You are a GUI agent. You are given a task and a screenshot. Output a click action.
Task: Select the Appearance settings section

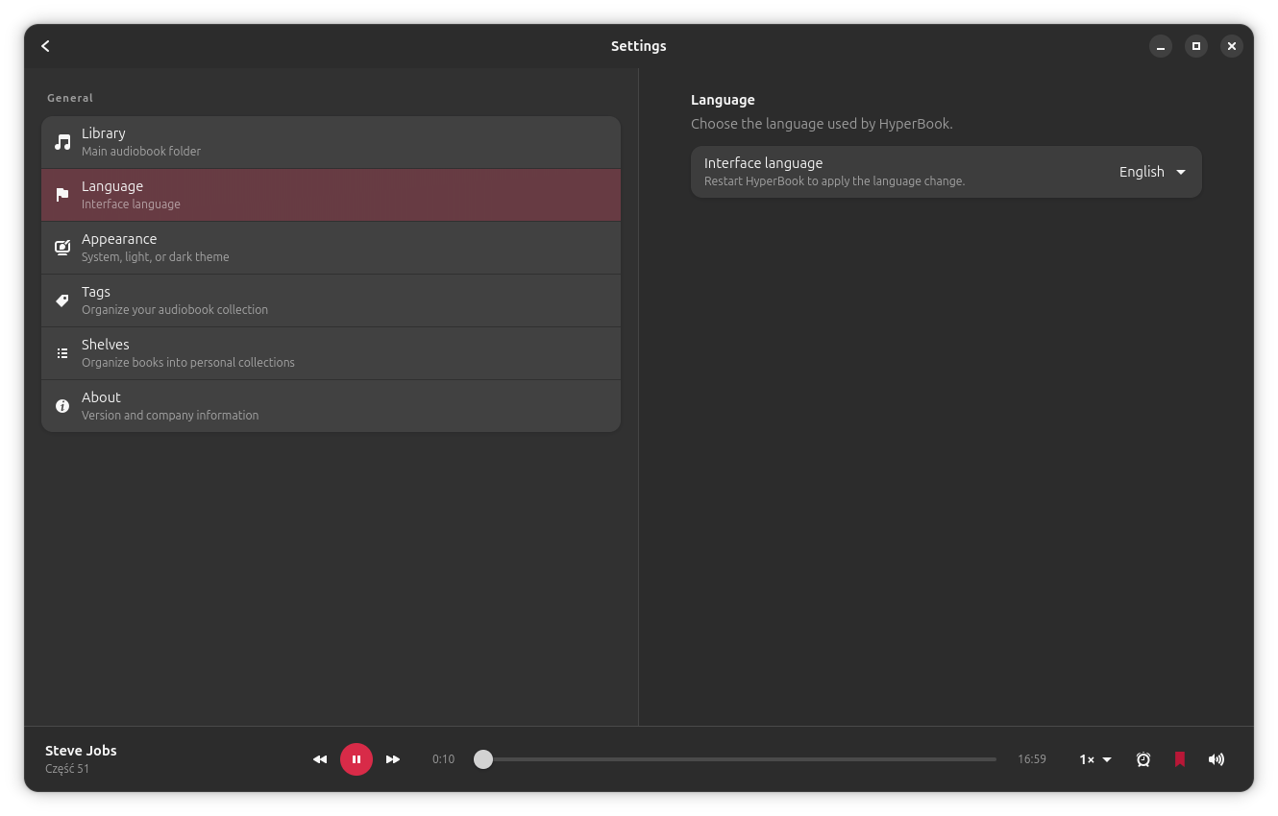[331, 248]
